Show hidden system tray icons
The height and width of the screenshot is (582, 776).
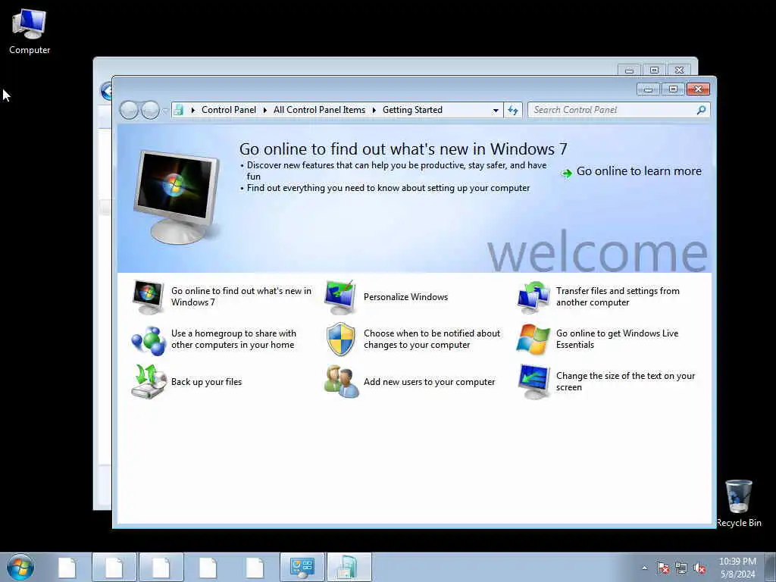(644, 568)
